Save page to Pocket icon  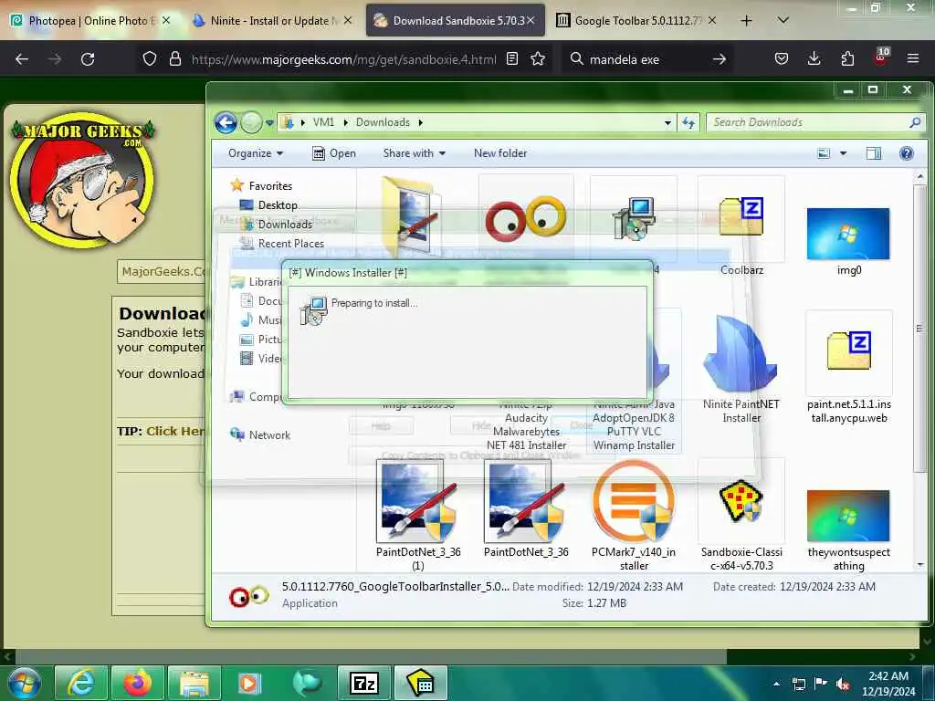[x=782, y=59]
